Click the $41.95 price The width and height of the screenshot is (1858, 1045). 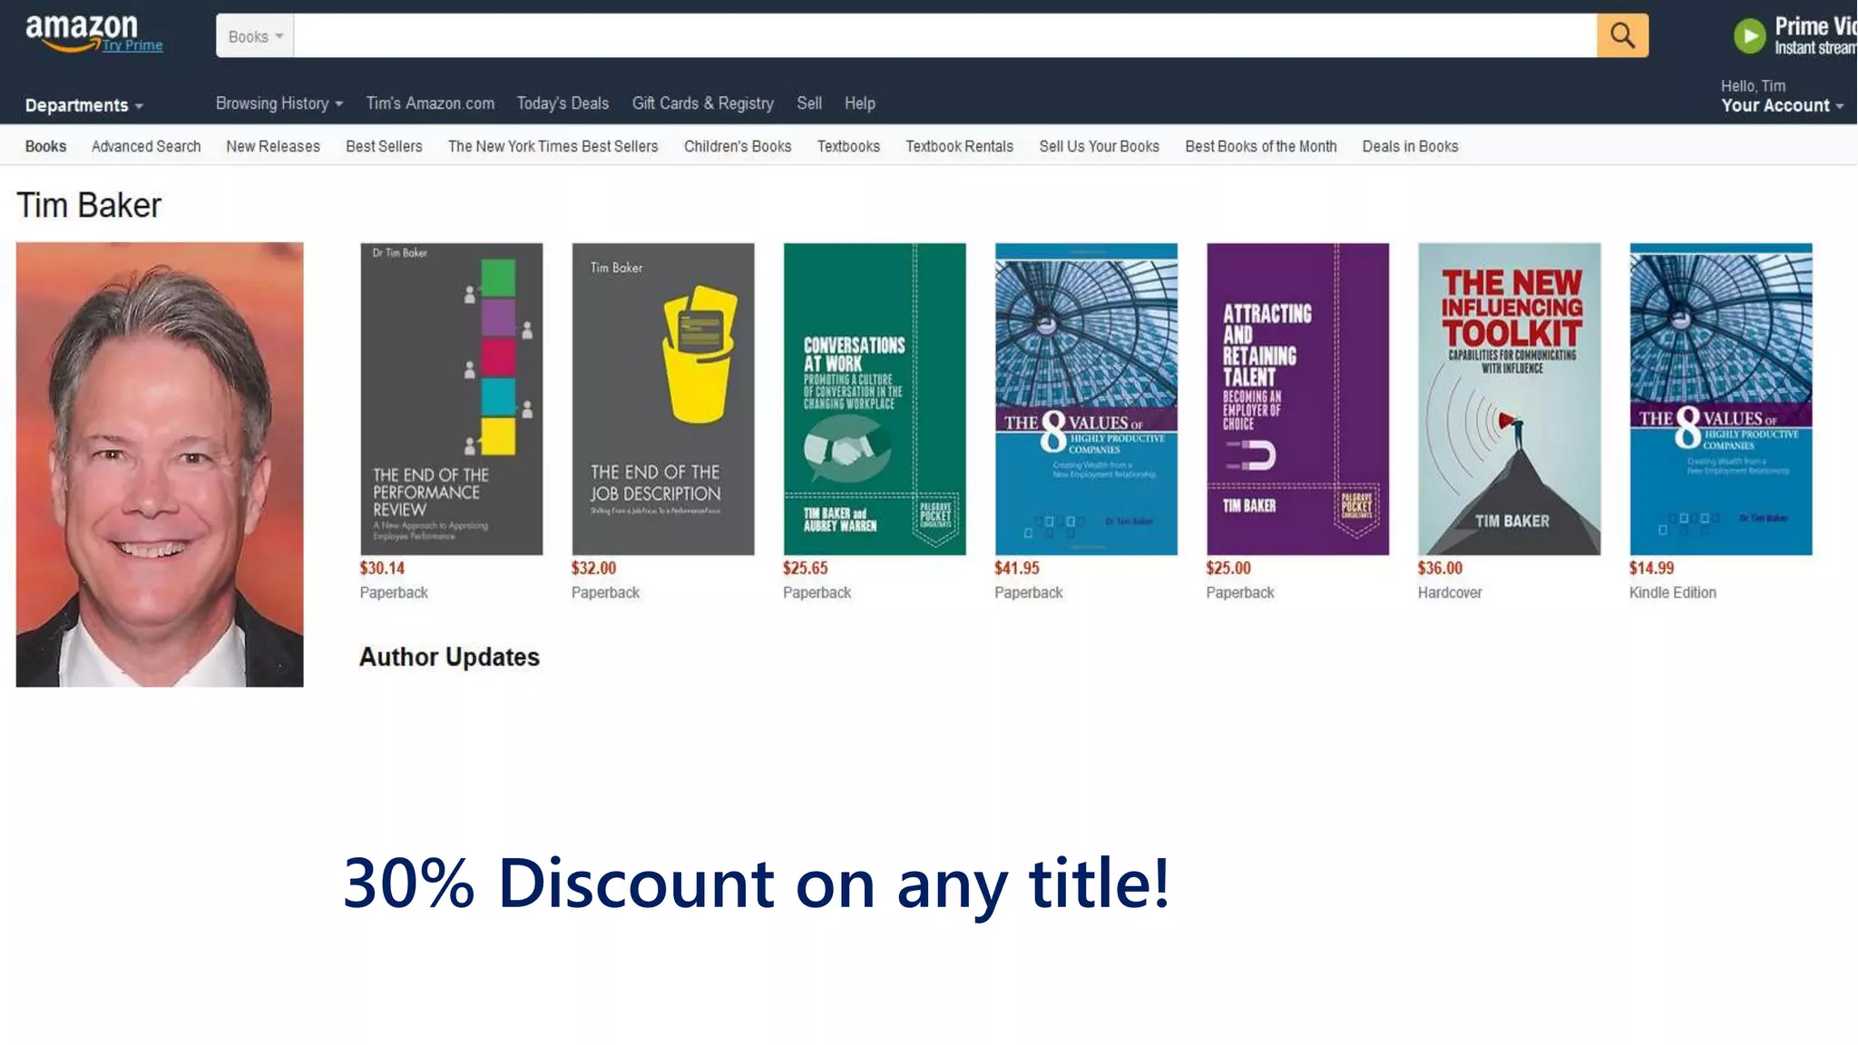1017,568
